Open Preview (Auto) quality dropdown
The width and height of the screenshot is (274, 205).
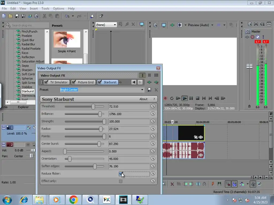pyautogui.click(x=212, y=25)
